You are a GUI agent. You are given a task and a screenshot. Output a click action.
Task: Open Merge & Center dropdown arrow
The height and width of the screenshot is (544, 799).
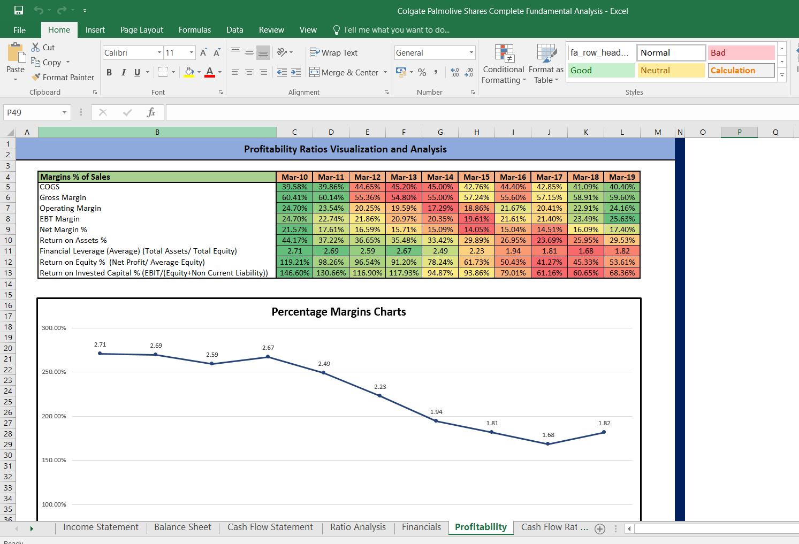pyautogui.click(x=385, y=72)
